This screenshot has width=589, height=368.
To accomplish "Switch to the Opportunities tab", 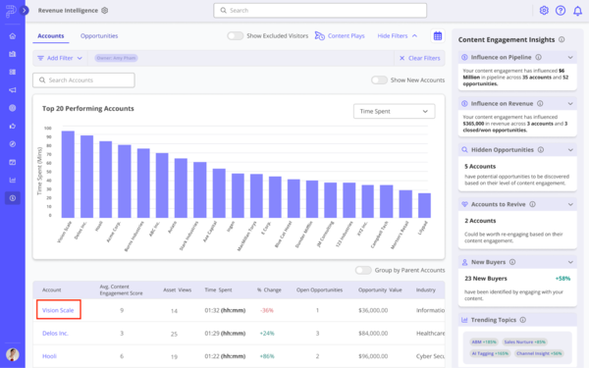I will tap(99, 36).
